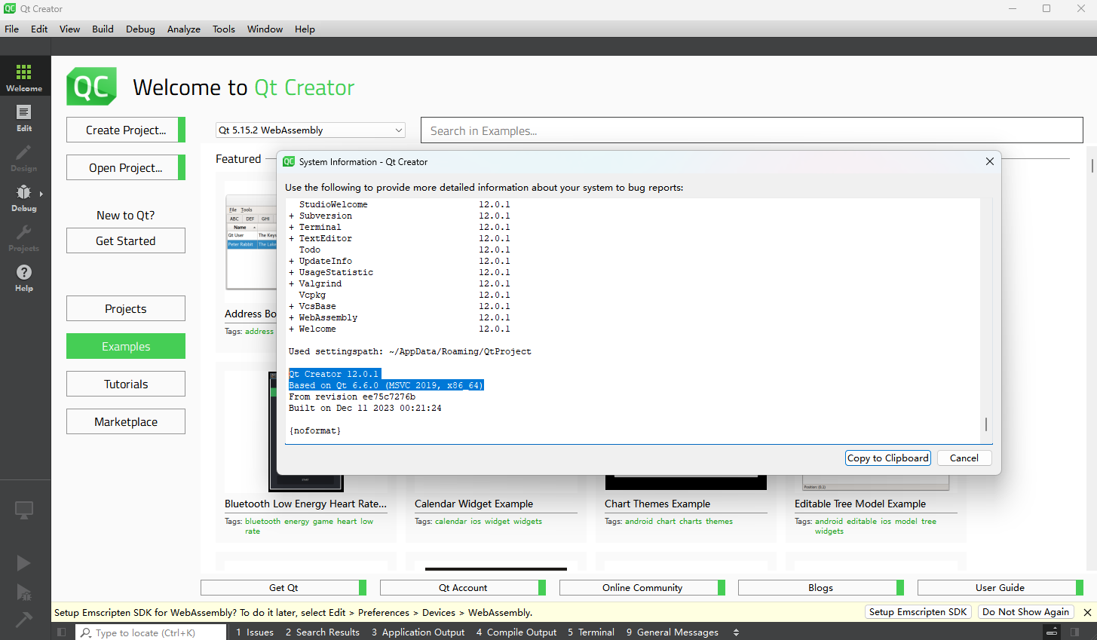Click Cancel in System Information dialog
This screenshot has width=1097, height=640.
(964, 458)
